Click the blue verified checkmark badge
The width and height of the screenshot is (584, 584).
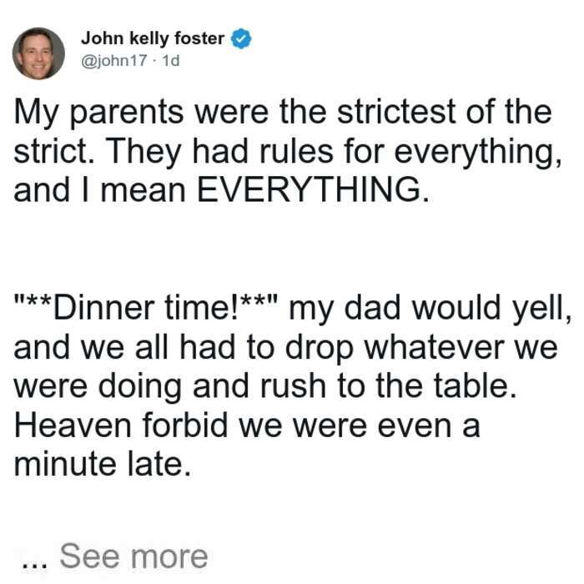click(x=242, y=38)
